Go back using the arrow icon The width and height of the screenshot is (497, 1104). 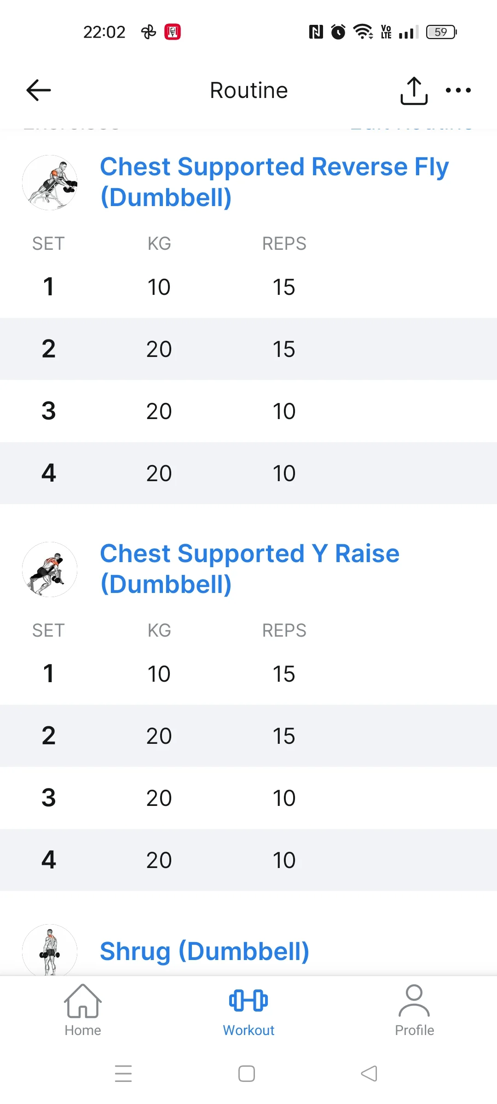39,90
